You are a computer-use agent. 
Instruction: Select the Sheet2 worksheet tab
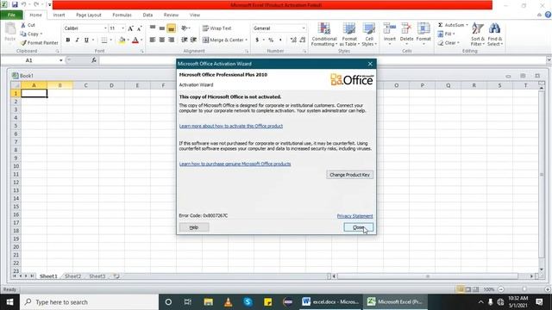pyautogui.click(x=72, y=276)
